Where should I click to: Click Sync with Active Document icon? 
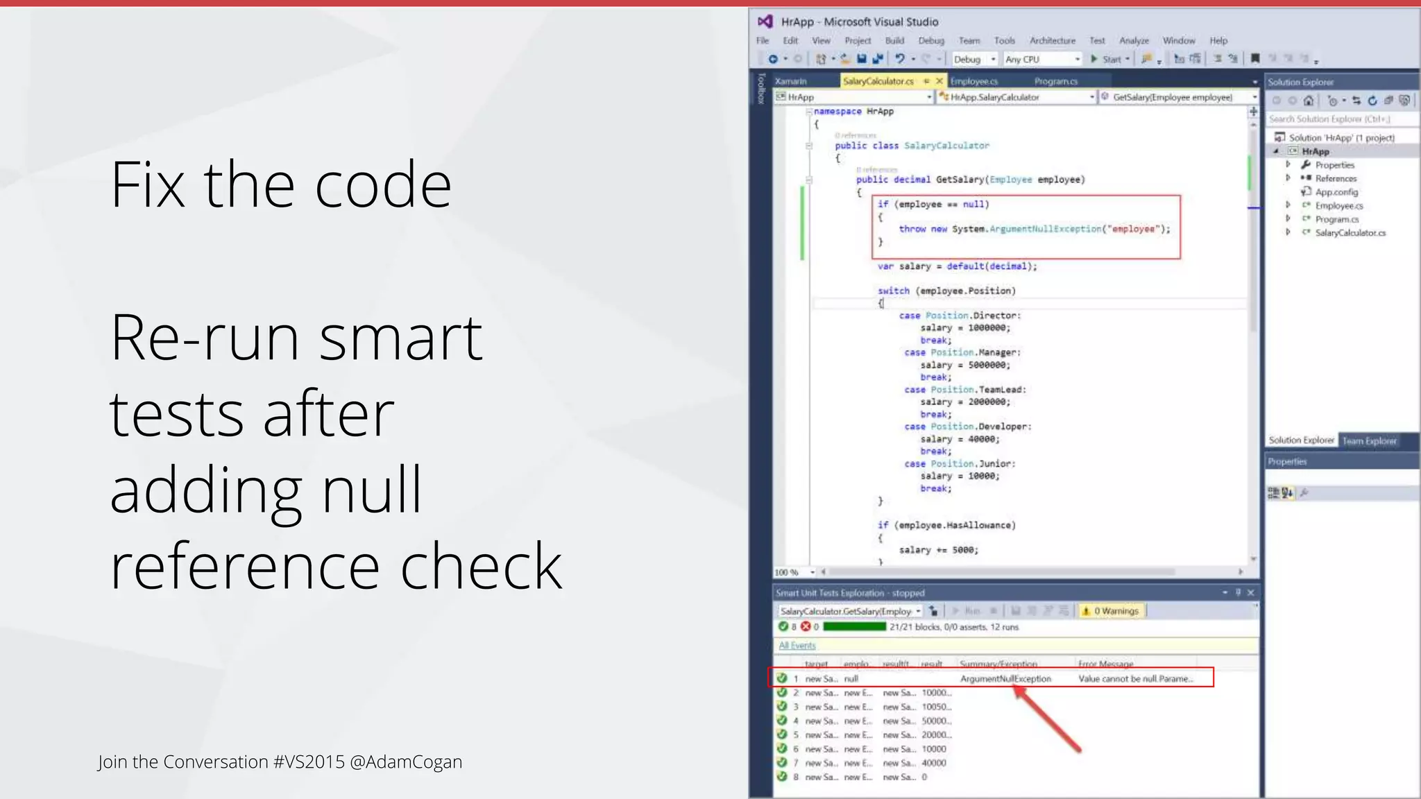[1356, 101]
